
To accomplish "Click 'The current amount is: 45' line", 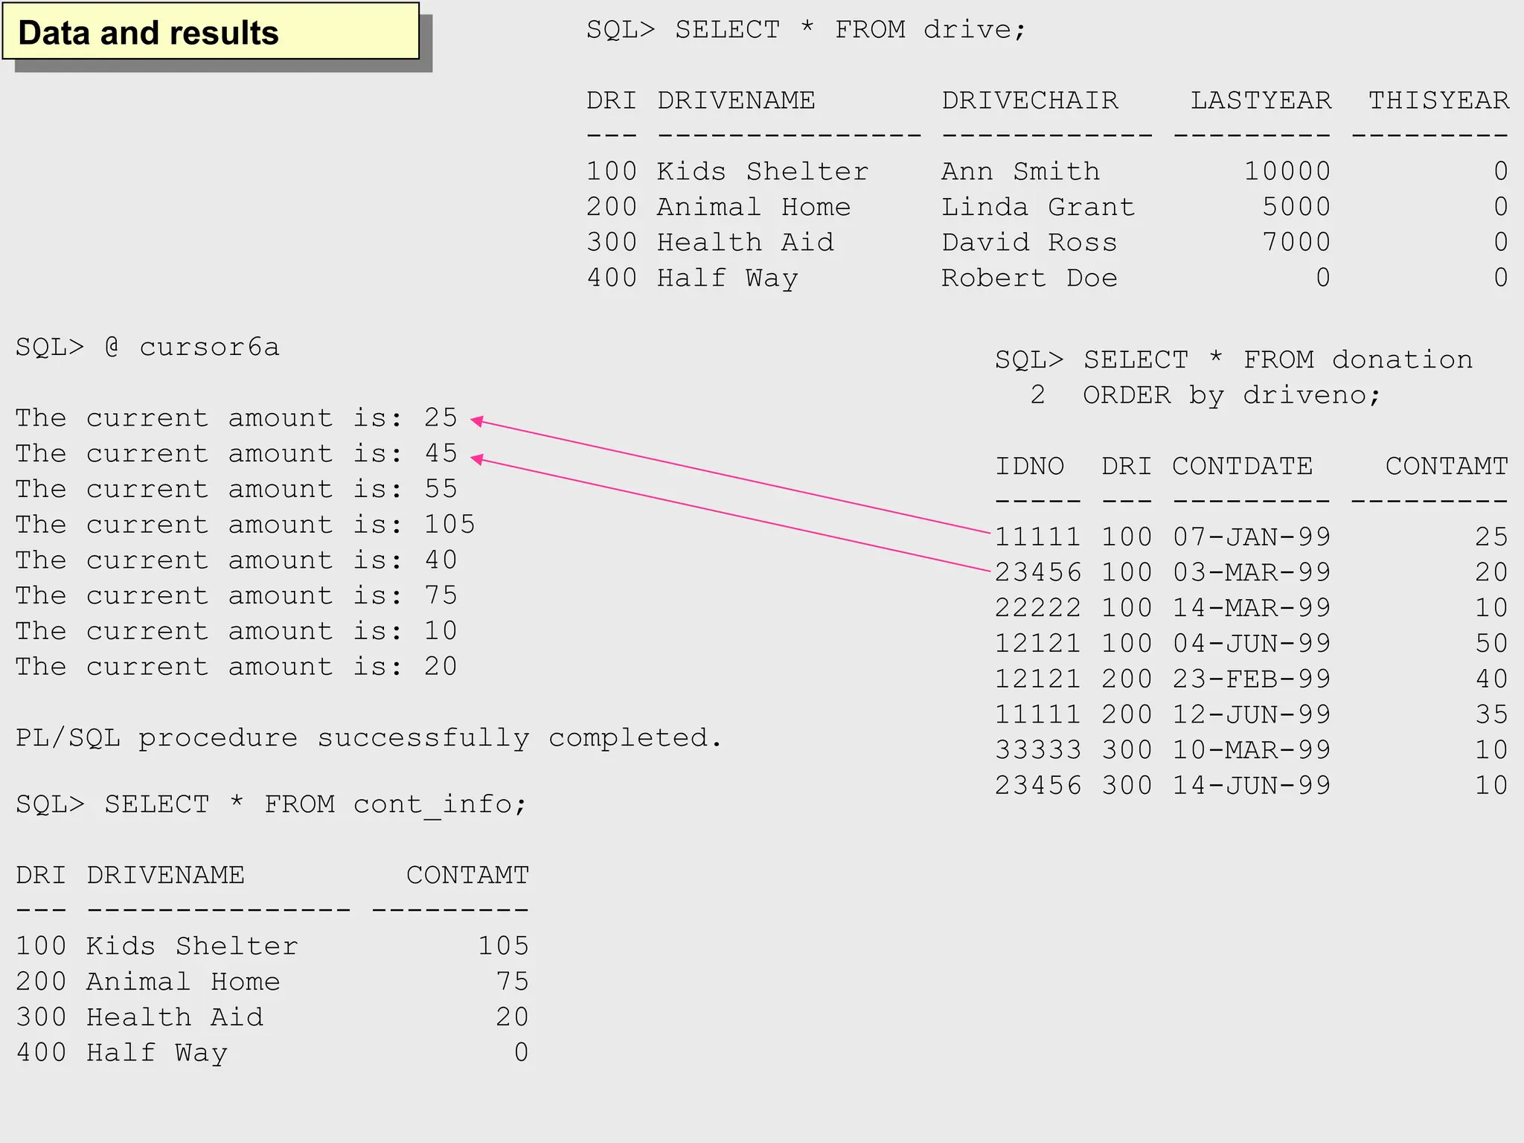I will (237, 454).
